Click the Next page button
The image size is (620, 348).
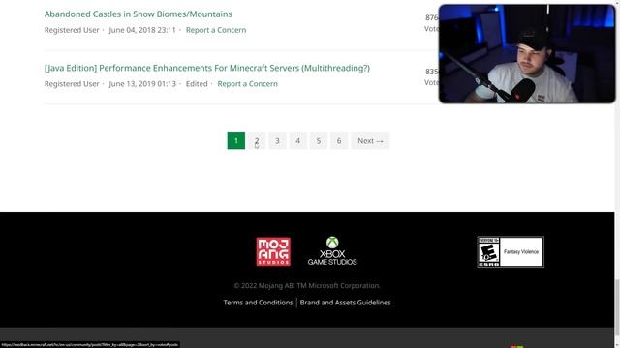(x=370, y=141)
